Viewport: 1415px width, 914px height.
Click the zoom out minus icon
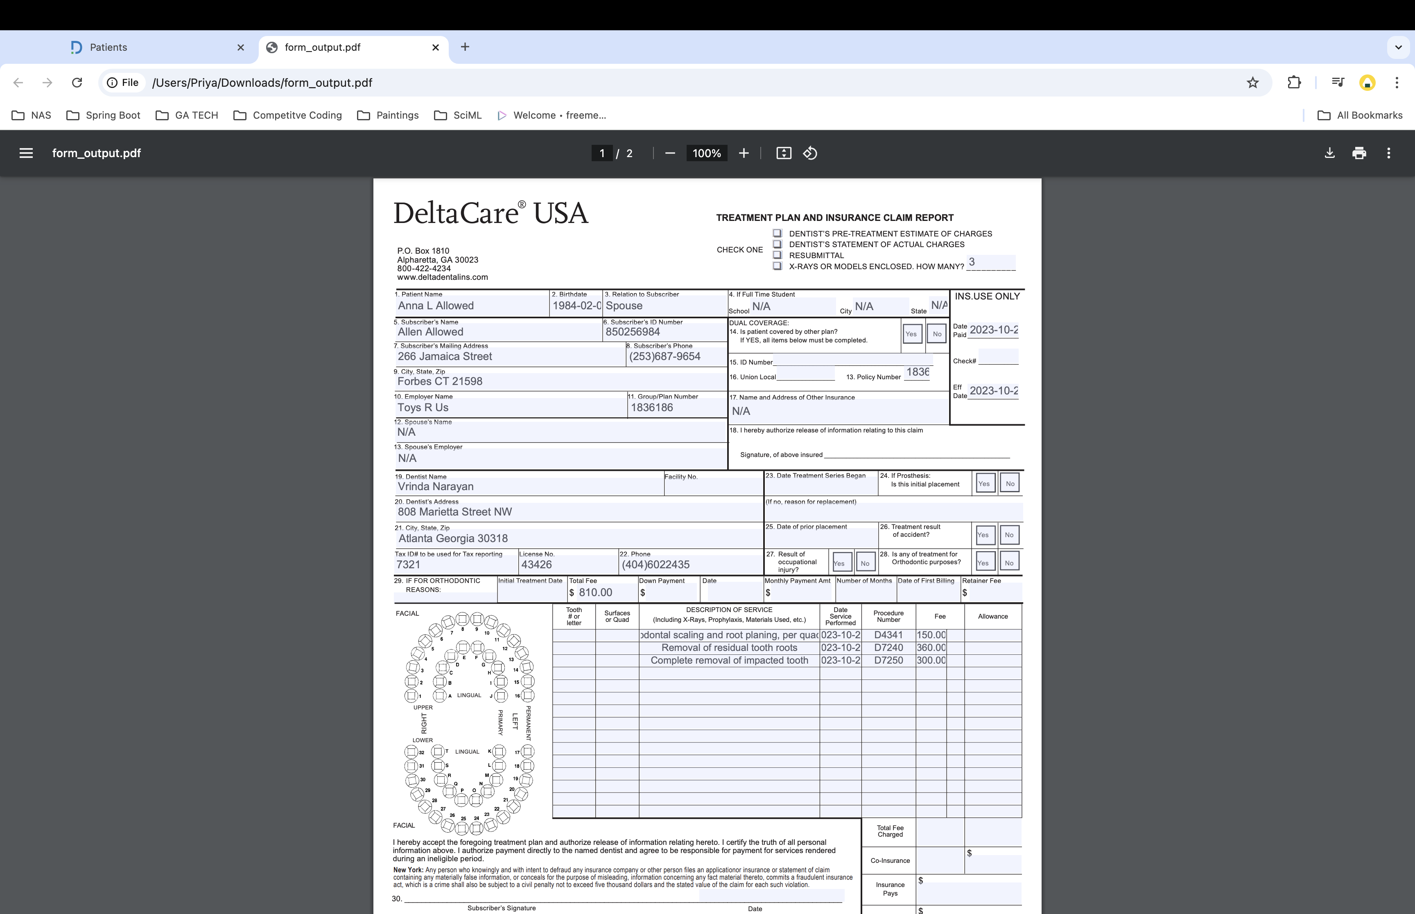pos(670,153)
